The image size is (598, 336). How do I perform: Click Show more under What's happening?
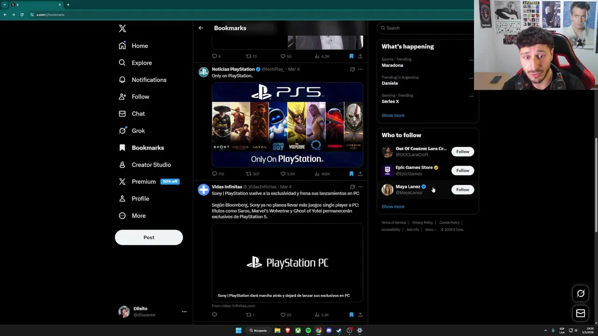[x=393, y=115]
